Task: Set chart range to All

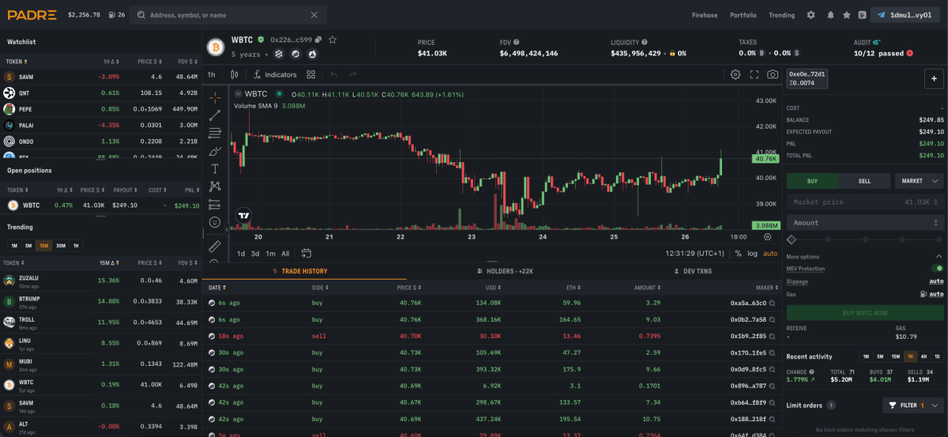Action: tap(285, 254)
